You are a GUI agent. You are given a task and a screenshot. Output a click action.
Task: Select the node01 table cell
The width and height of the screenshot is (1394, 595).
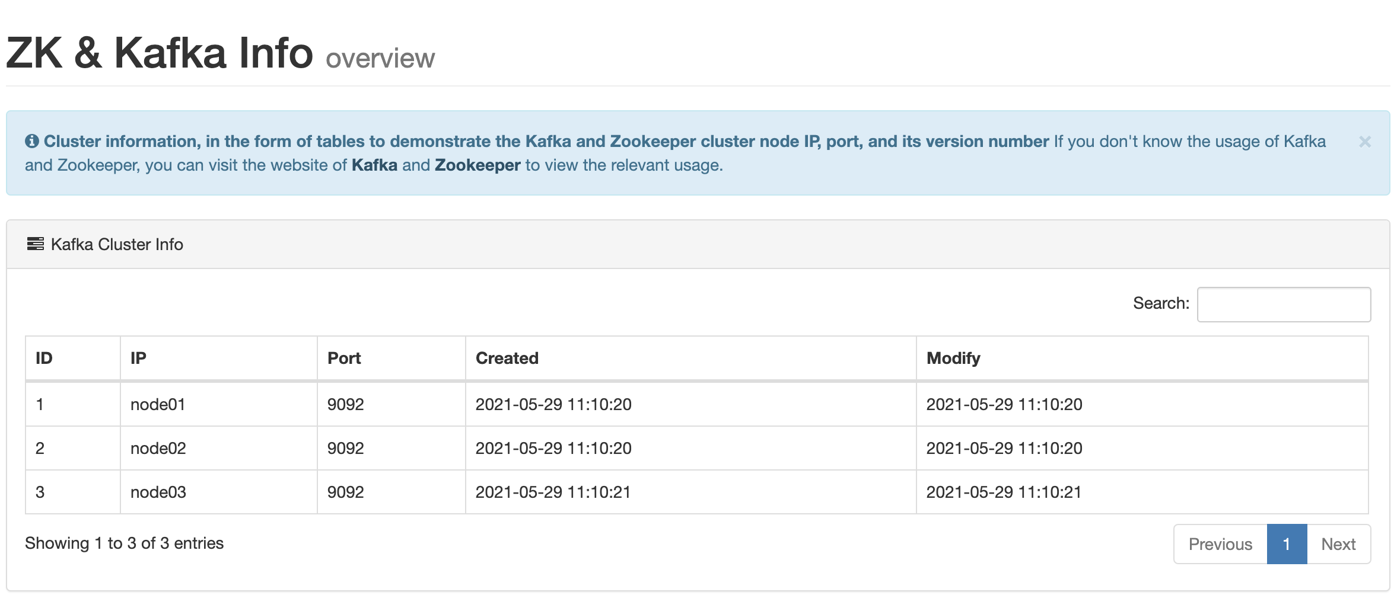[x=158, y=405]
